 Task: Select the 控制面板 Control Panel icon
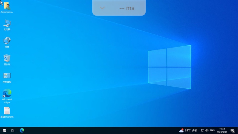(x=7, y=78)
